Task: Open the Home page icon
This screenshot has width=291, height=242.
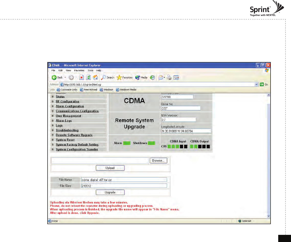Action: tap(96, 77)
